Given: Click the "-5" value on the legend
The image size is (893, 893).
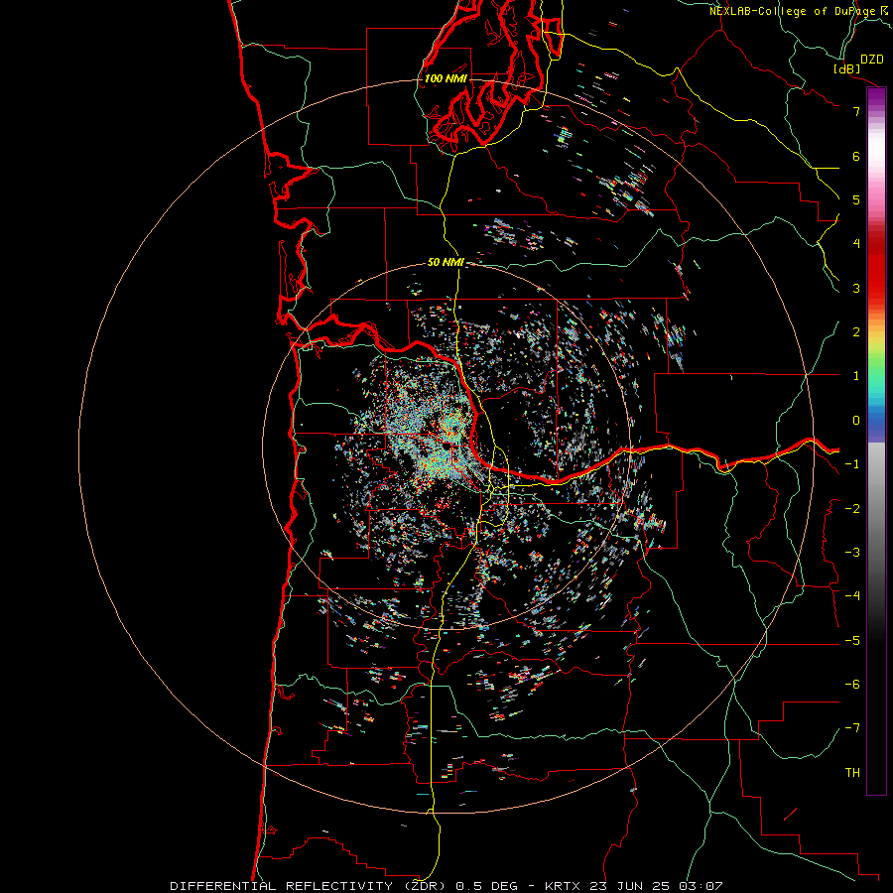Looking at the screenshot, I should [852, 641].
